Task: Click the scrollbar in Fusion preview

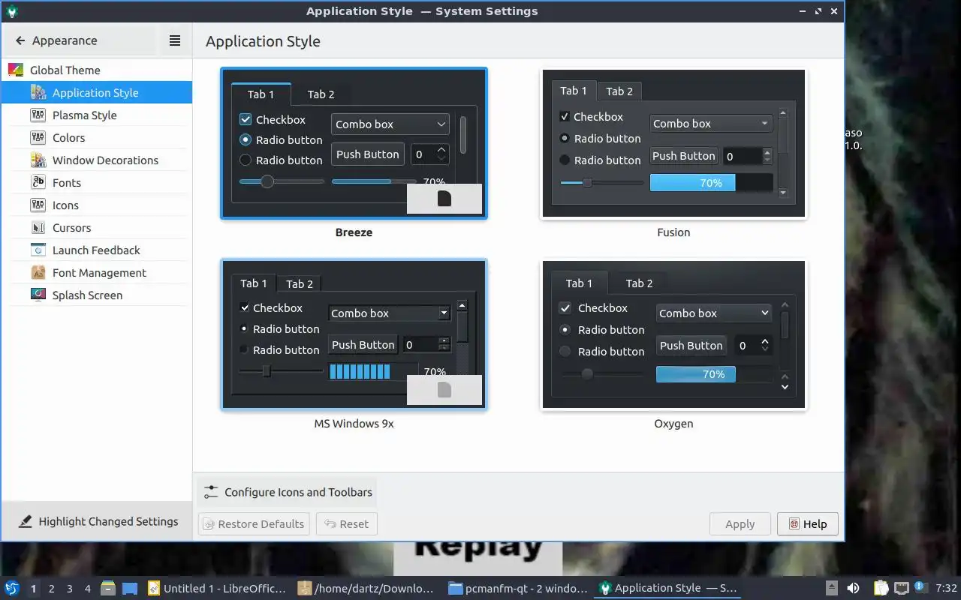Action: point(783,153)
